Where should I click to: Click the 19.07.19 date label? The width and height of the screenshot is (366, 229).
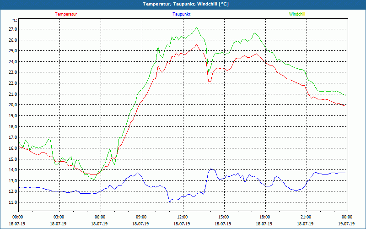346,224
